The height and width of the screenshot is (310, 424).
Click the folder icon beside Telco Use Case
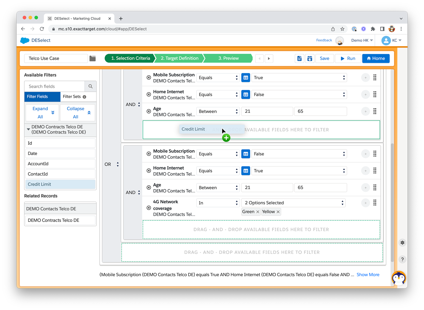point(93,58)
